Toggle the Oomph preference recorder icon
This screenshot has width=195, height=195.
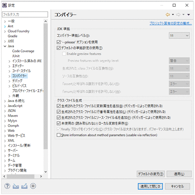pos(33,186)
